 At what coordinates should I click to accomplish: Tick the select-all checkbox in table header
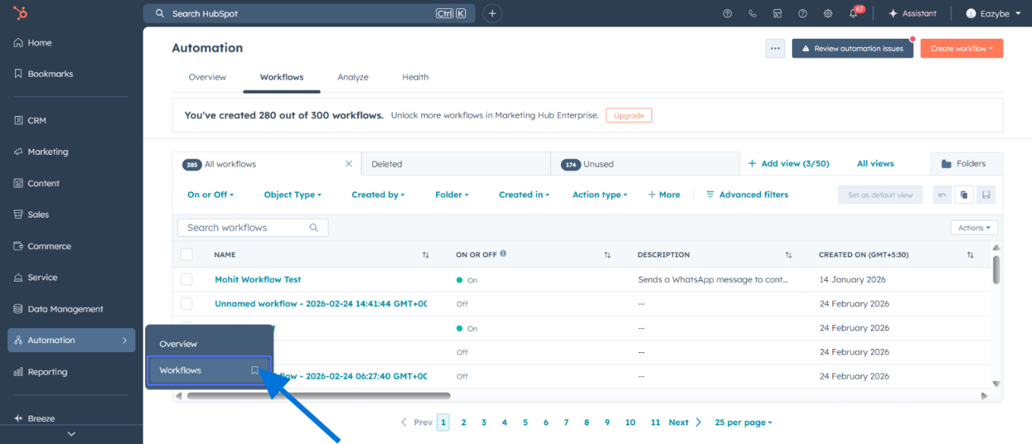click(x=186, y=255)
